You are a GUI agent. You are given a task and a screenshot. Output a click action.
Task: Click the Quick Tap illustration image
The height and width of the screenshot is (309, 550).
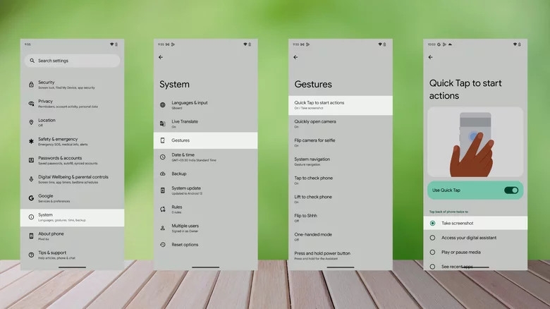tap(475, 143)
